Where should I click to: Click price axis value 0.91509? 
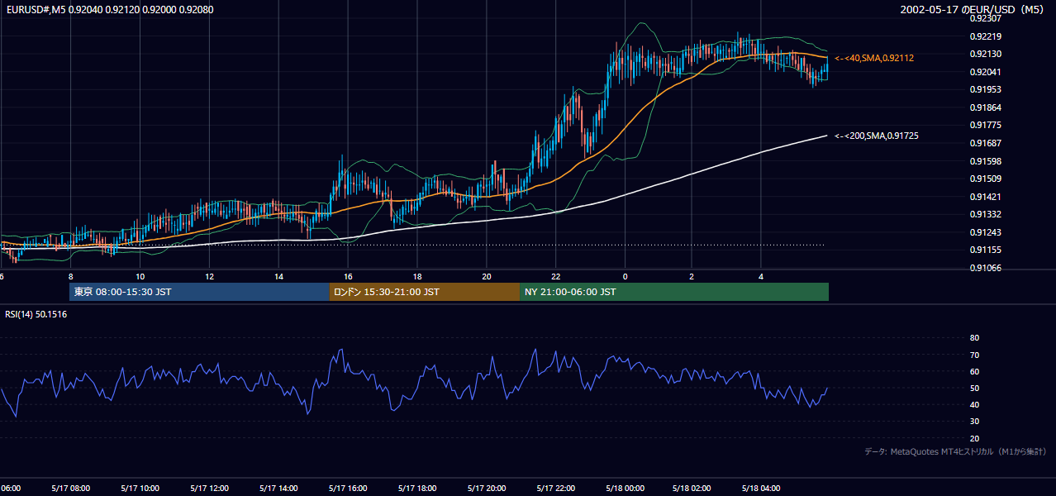(986, 179)
